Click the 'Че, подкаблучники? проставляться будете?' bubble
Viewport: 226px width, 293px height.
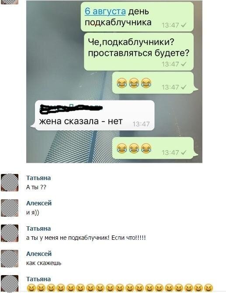(x=139, y=52)
